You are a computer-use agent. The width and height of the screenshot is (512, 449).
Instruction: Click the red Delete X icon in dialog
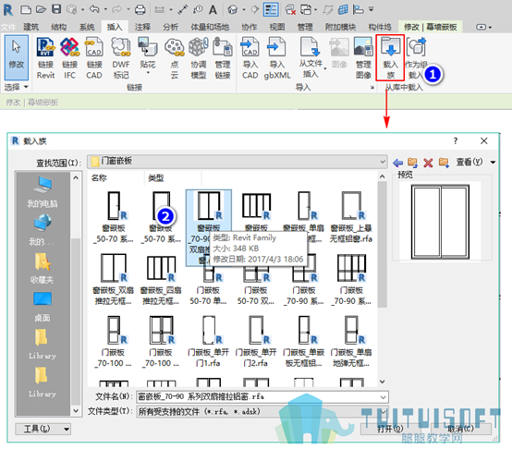[x=428, y=163]
